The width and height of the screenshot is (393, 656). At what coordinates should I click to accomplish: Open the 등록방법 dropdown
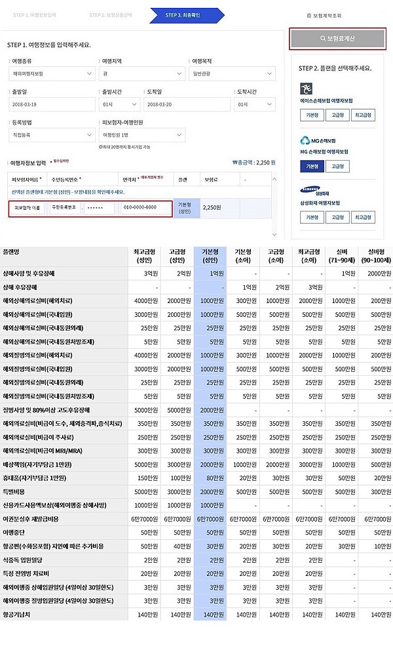[52, 135]
